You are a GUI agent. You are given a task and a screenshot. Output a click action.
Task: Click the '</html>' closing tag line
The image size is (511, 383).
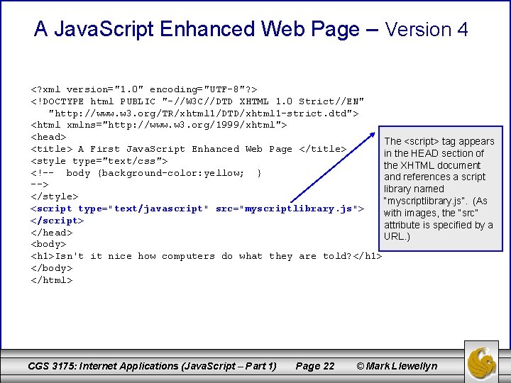tap(52, 280)
